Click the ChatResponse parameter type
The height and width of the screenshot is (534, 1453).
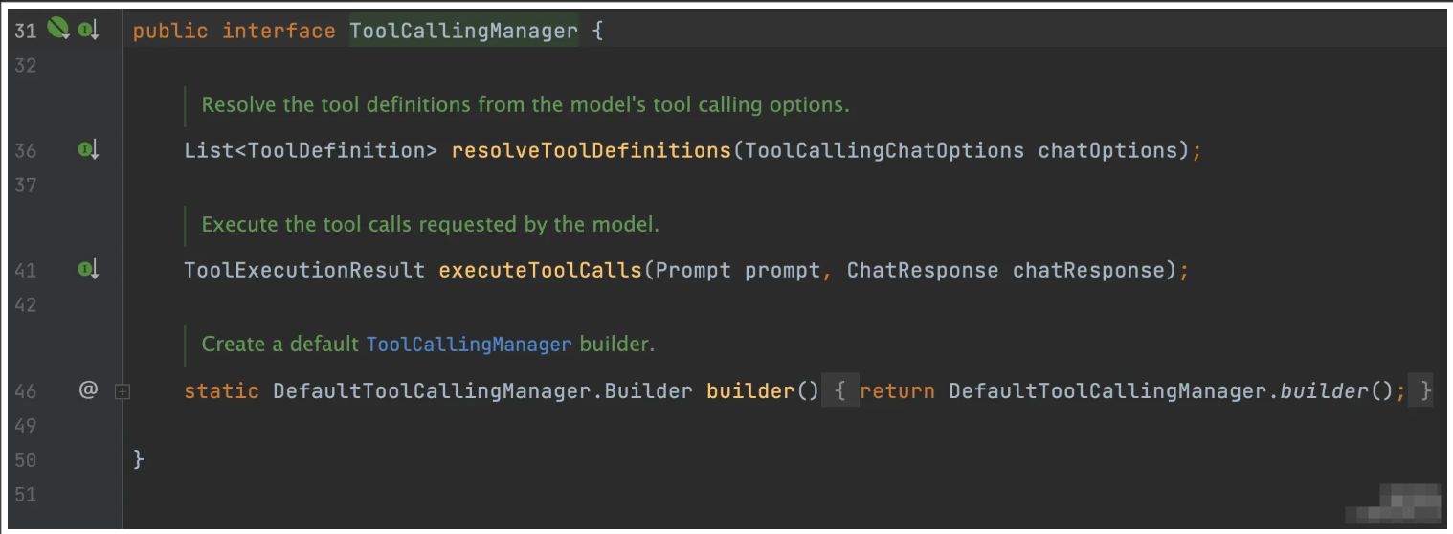tap(922, 270)
